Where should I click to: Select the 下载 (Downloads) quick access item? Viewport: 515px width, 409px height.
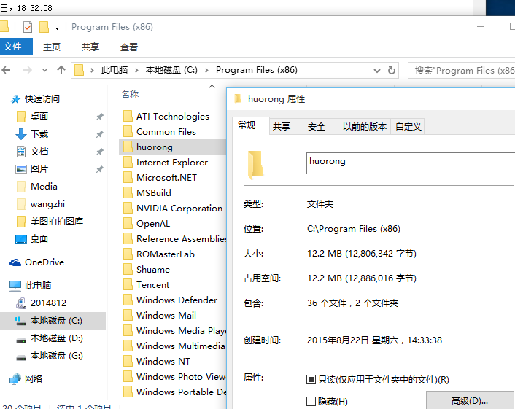pos(39,134)
